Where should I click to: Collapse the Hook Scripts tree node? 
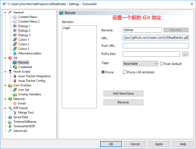[5, 72]
